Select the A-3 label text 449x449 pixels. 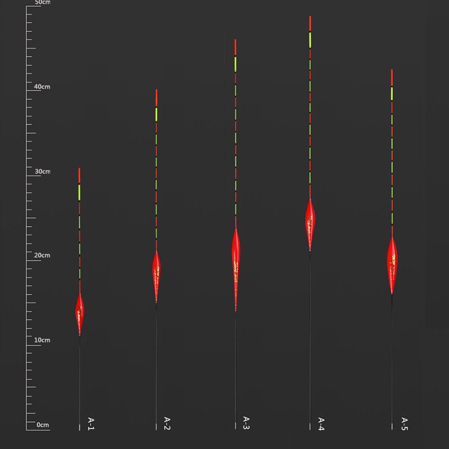pyautogui.click(x=246, y=423)
